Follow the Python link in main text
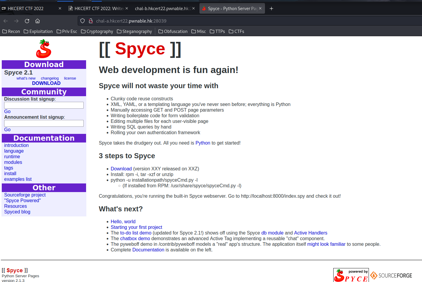 coord(203,143)
